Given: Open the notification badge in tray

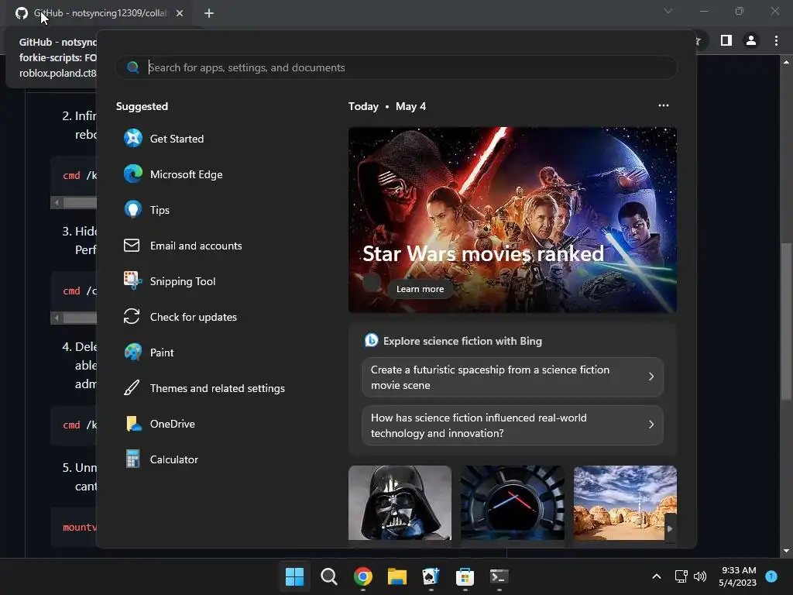Looking at the screenshot, I should click(771, 576).
